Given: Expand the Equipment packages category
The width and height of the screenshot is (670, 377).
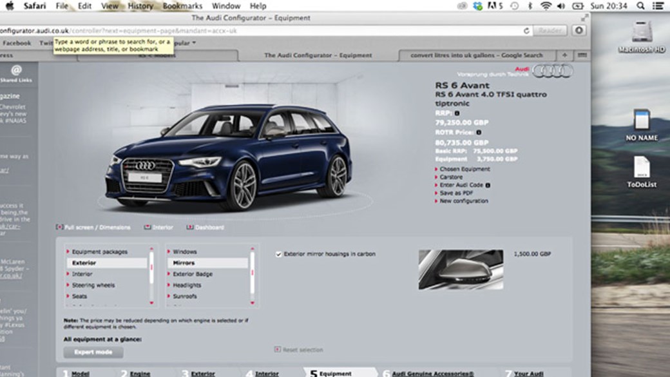Looking at the screenshot, I should coord(100,252).
